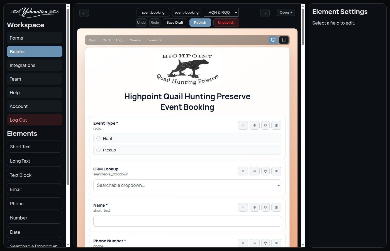Open settings gear for the Event Type field
This screenshot has width=390, height=251.
click(255, 126)
